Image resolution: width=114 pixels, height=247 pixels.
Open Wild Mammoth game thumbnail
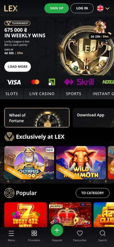(x=81, y=163)
